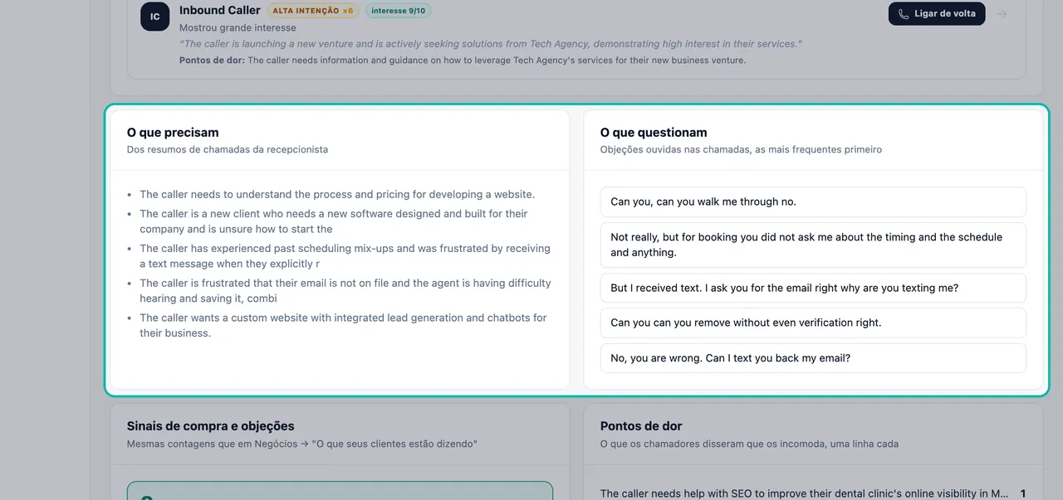
Task: Click the O que precisam heading
Action: [173, 133]
